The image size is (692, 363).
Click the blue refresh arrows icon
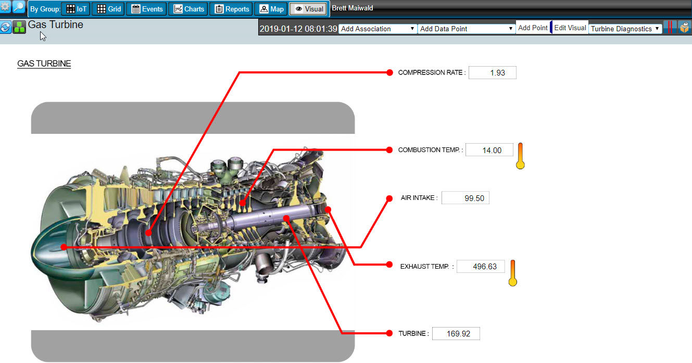point(5,27)
